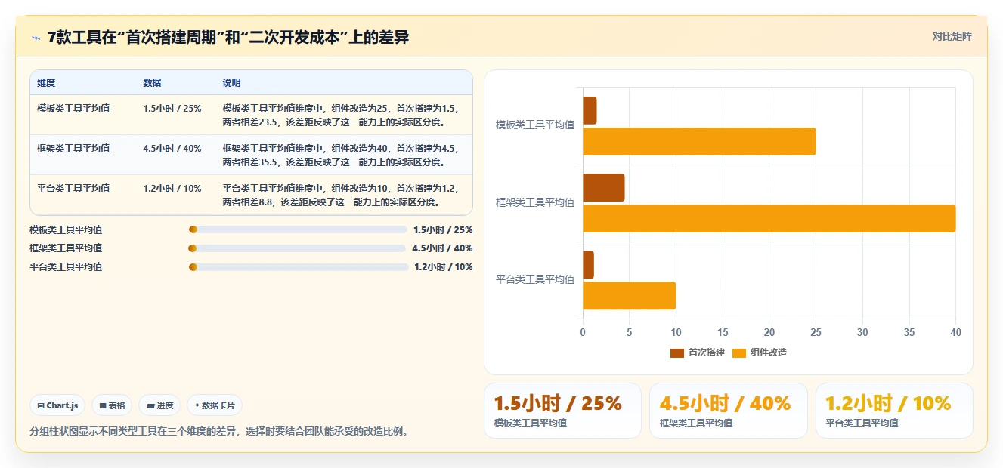
Task: Click the card title heading
Action: [x=228, y=37]
